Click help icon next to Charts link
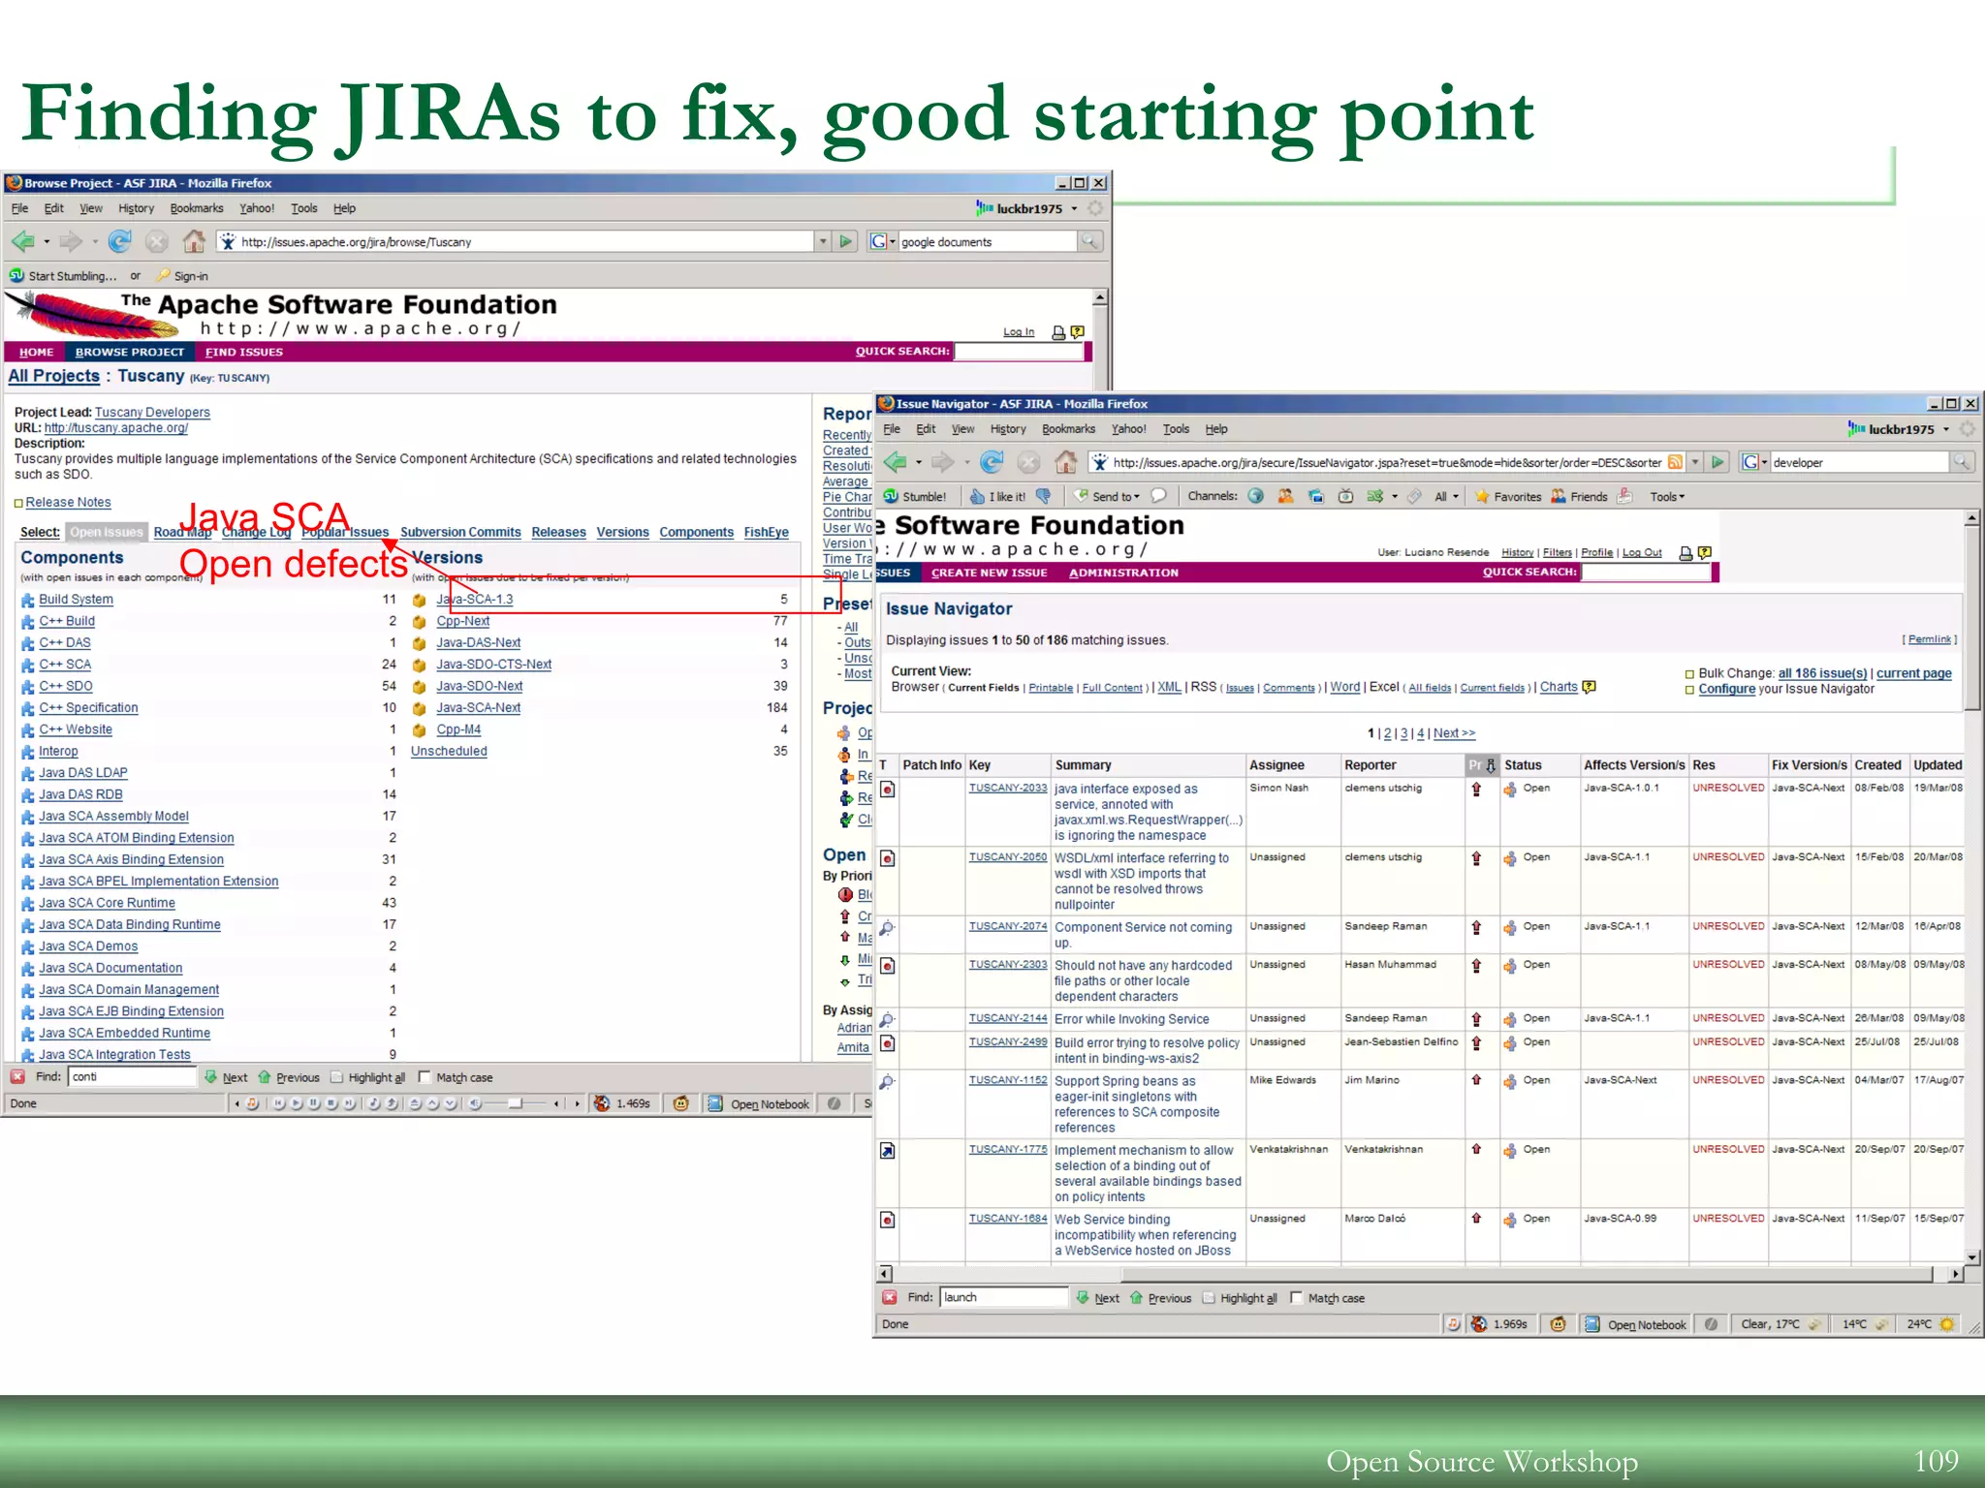 click(1590, 687)
